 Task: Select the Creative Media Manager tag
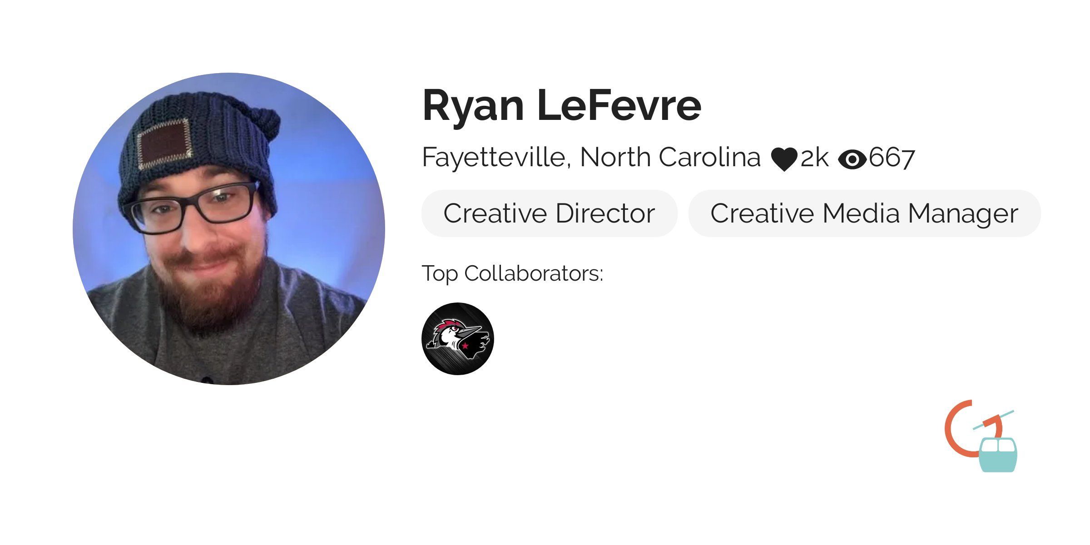pyautogui.click(x=864, y=213)
